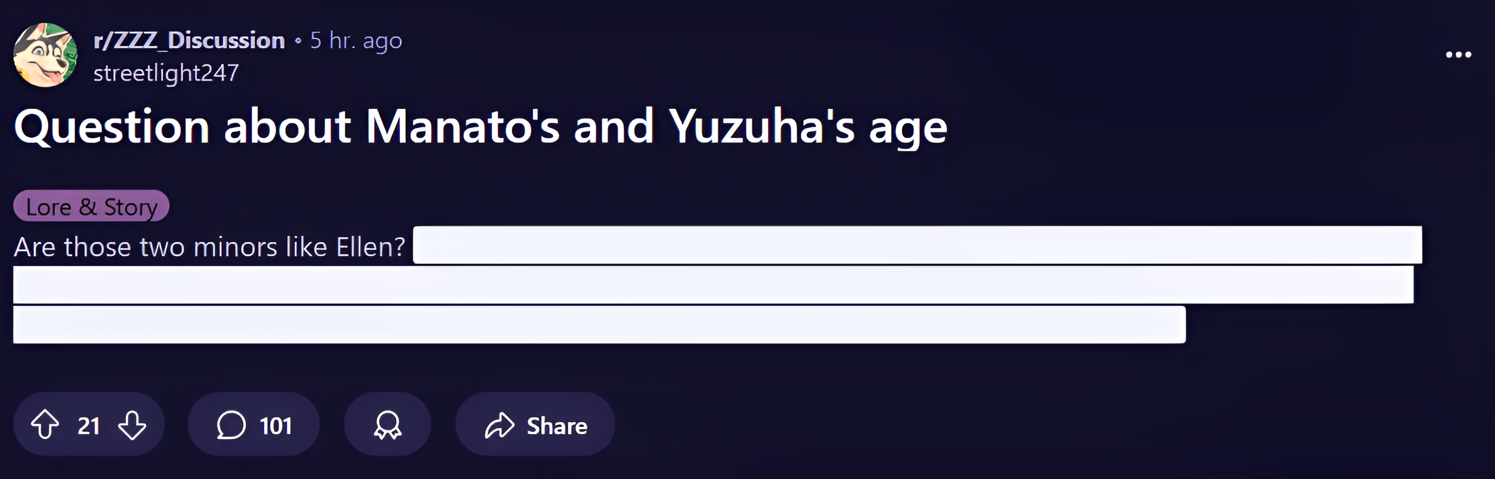The height and width of the screenshot is (479, 1495).
Task: Click the '5 hr. ago' timestamp
Action: 356,41
